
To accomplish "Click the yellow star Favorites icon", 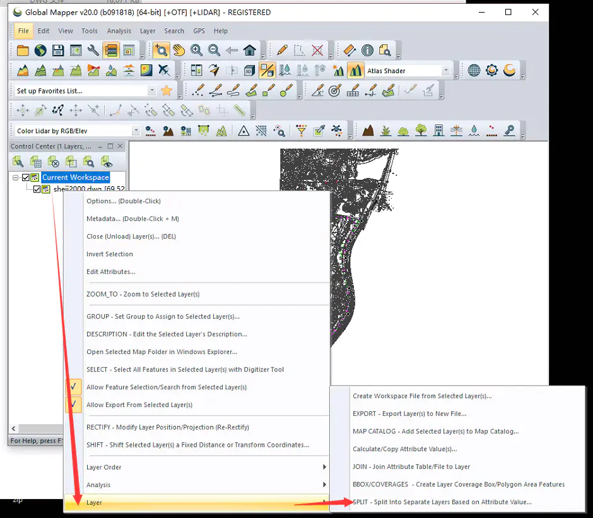I will pyautogui.click(x=167, y=90).
